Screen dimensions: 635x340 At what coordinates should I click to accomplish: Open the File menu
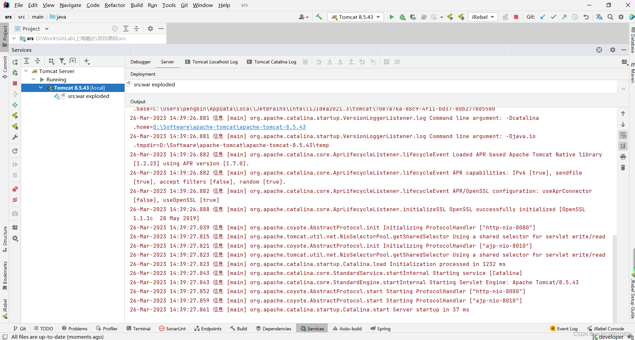point(19,5)
